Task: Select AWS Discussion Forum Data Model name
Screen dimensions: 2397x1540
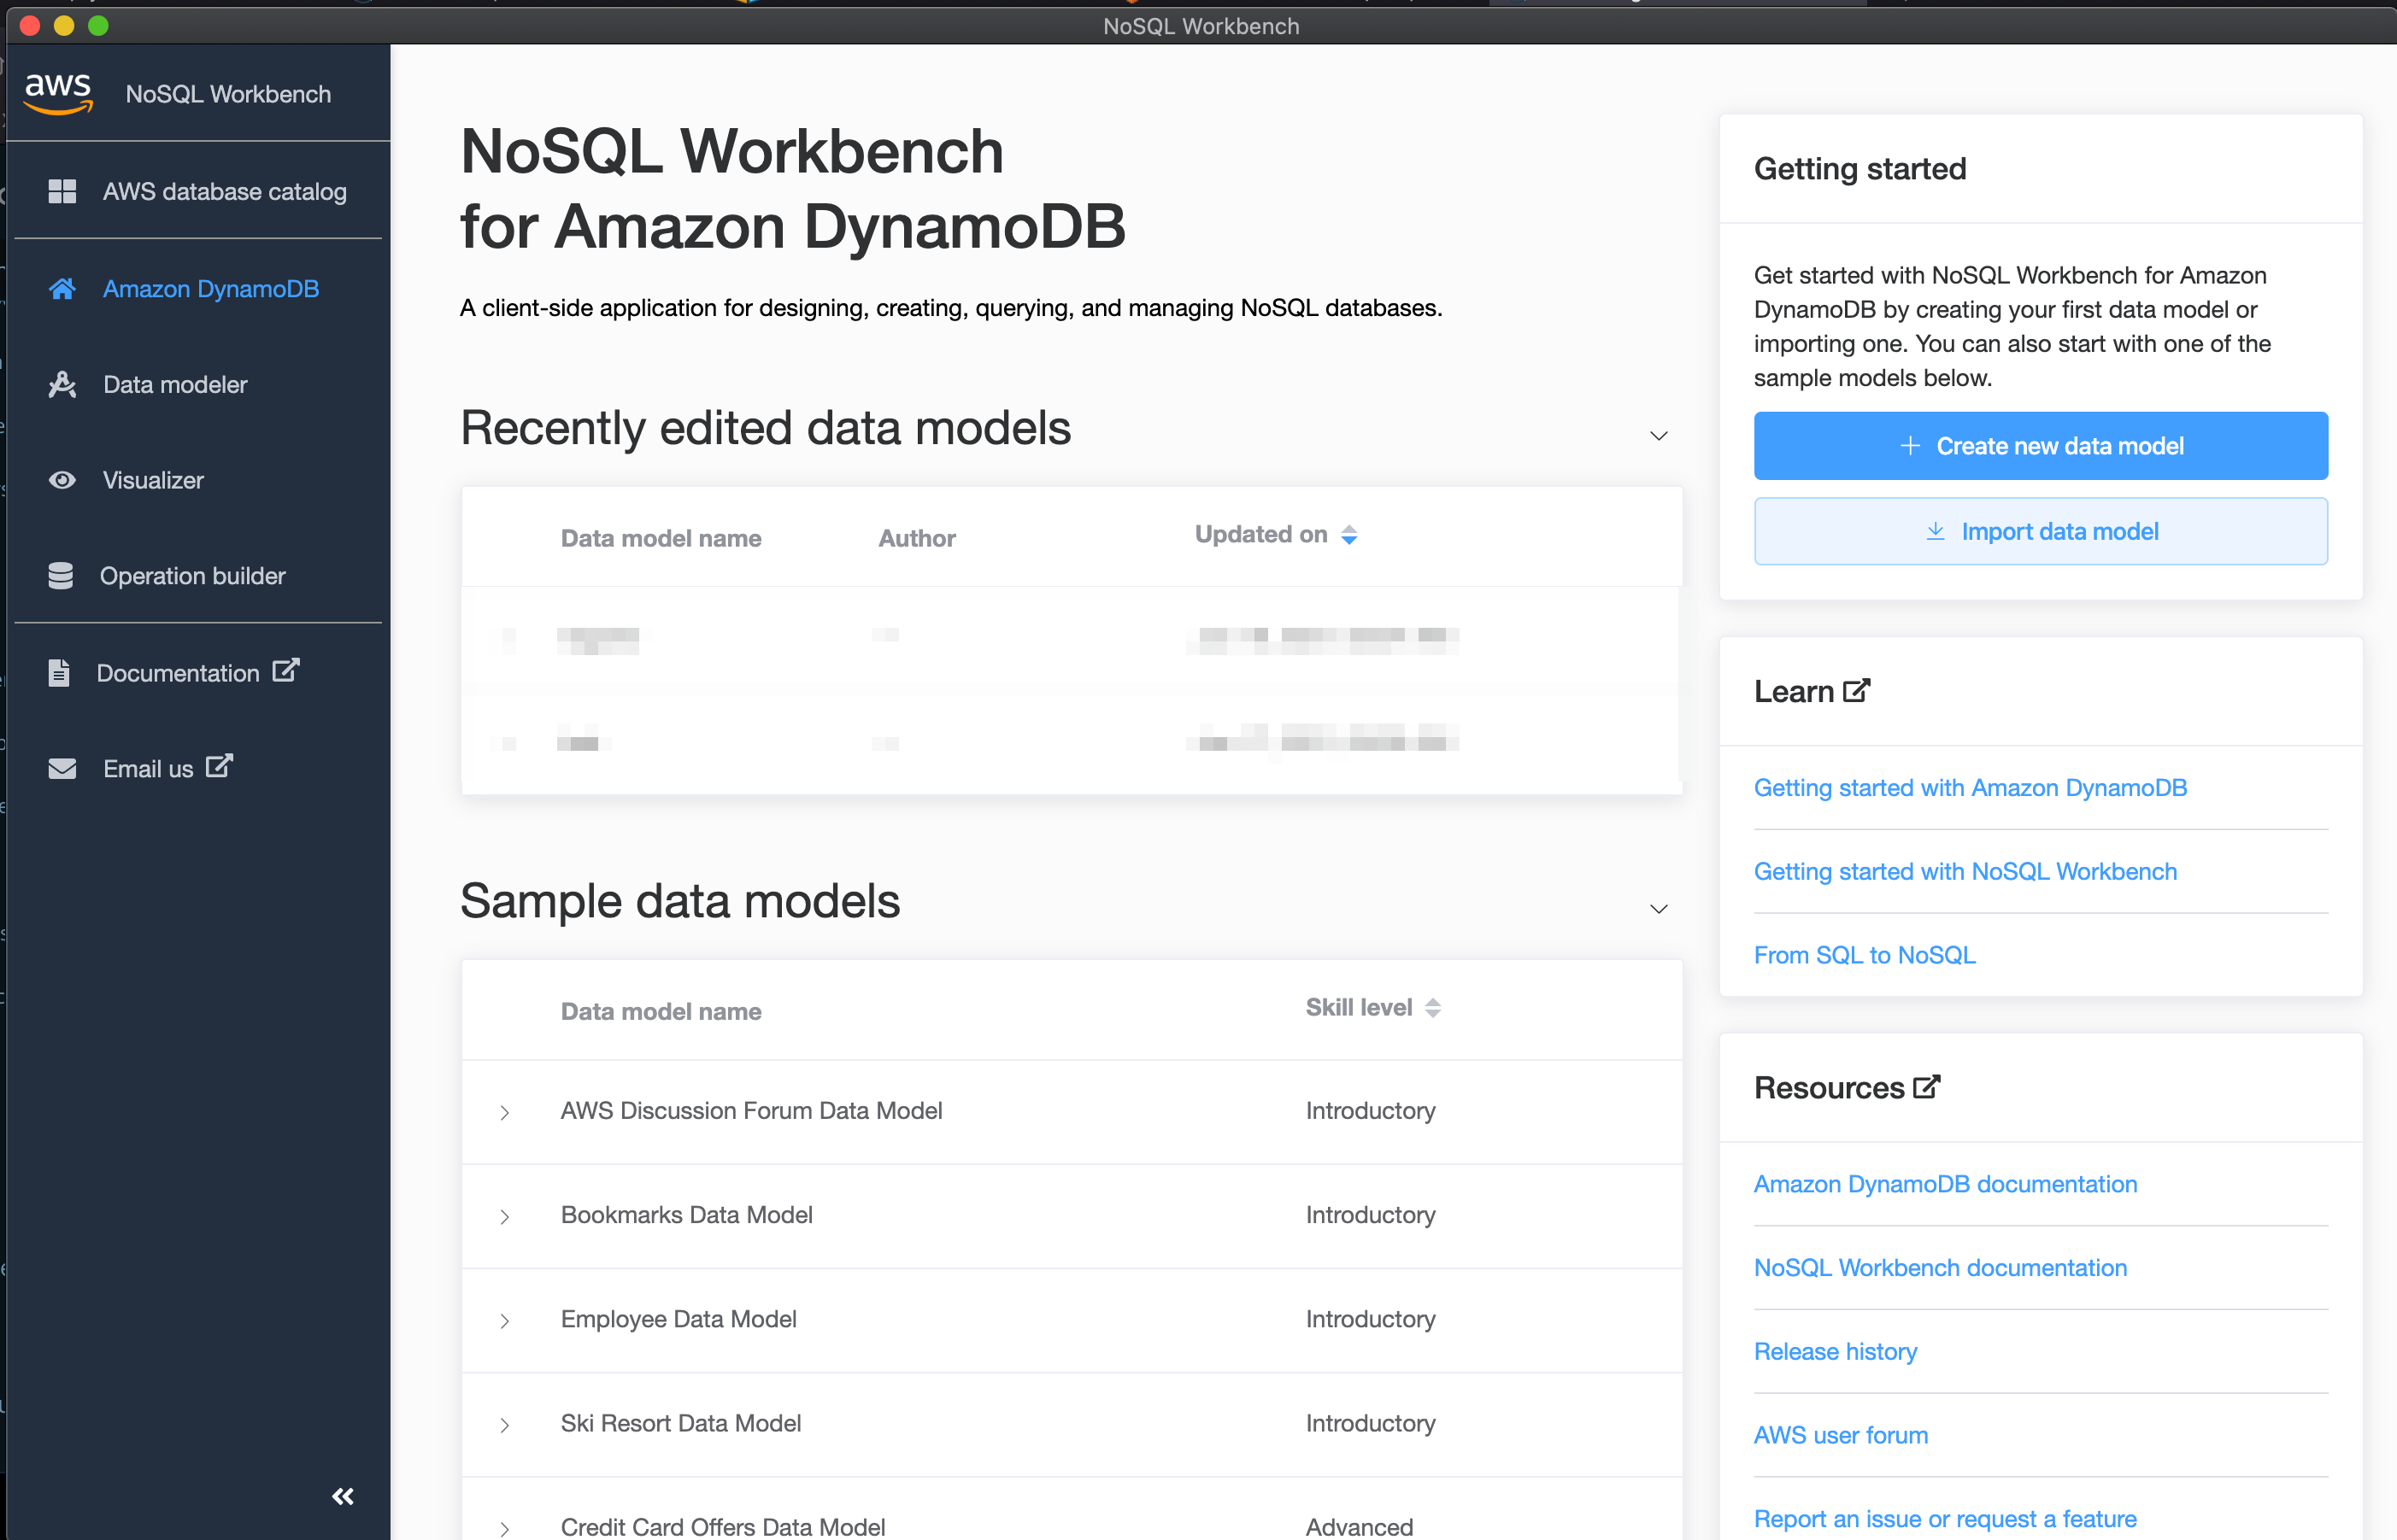Action: click(751, 1111)
